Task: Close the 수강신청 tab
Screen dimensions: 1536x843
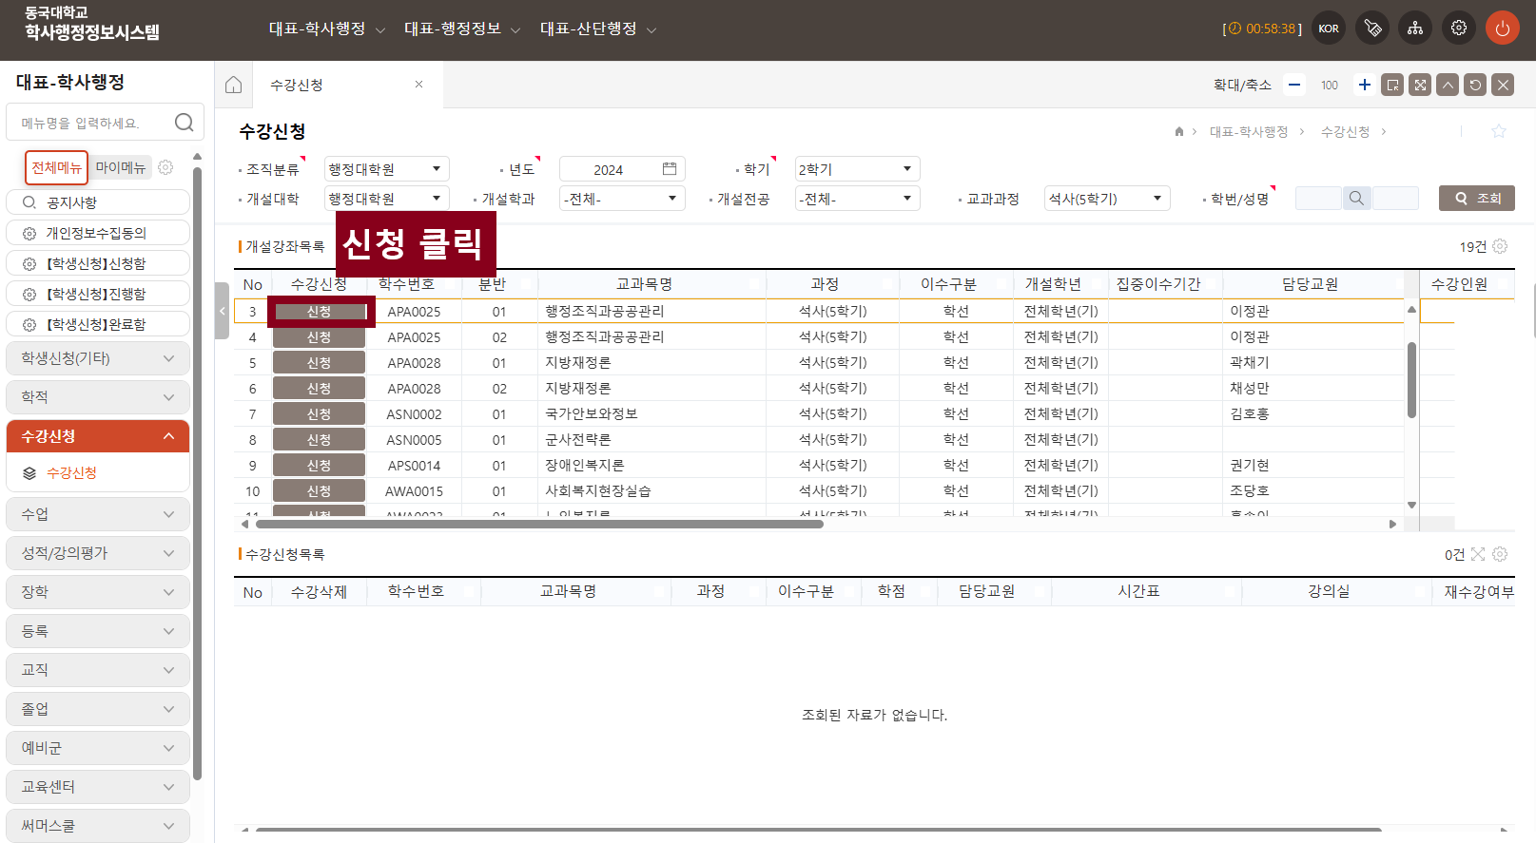Action: pyautogui.click(x=418, y=85)
